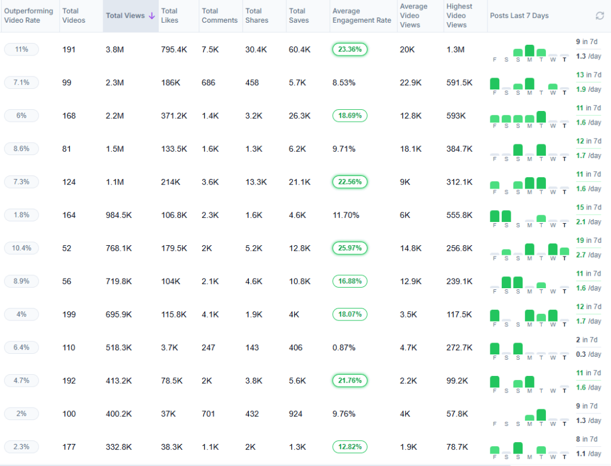
Task: Click the Outperforming Video Rate column header
Action: coord(29,16)
